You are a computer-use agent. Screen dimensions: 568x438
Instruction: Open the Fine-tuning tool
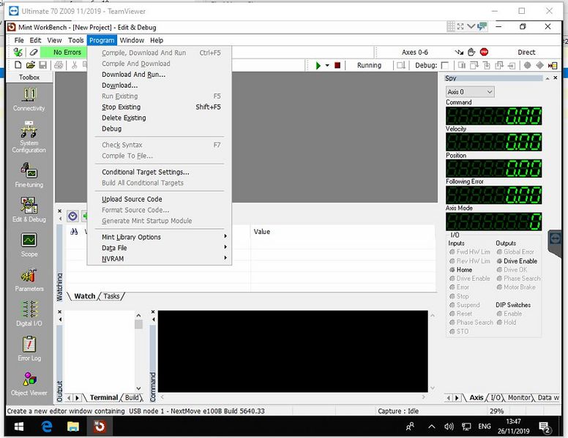coord(29,175)
